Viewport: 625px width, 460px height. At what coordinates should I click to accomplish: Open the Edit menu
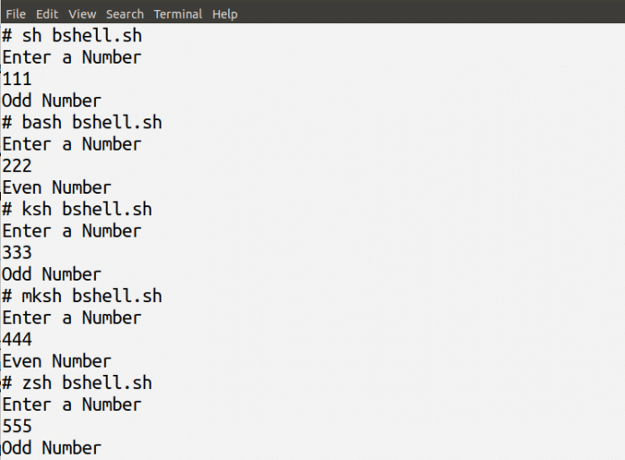tap(47, 13)
